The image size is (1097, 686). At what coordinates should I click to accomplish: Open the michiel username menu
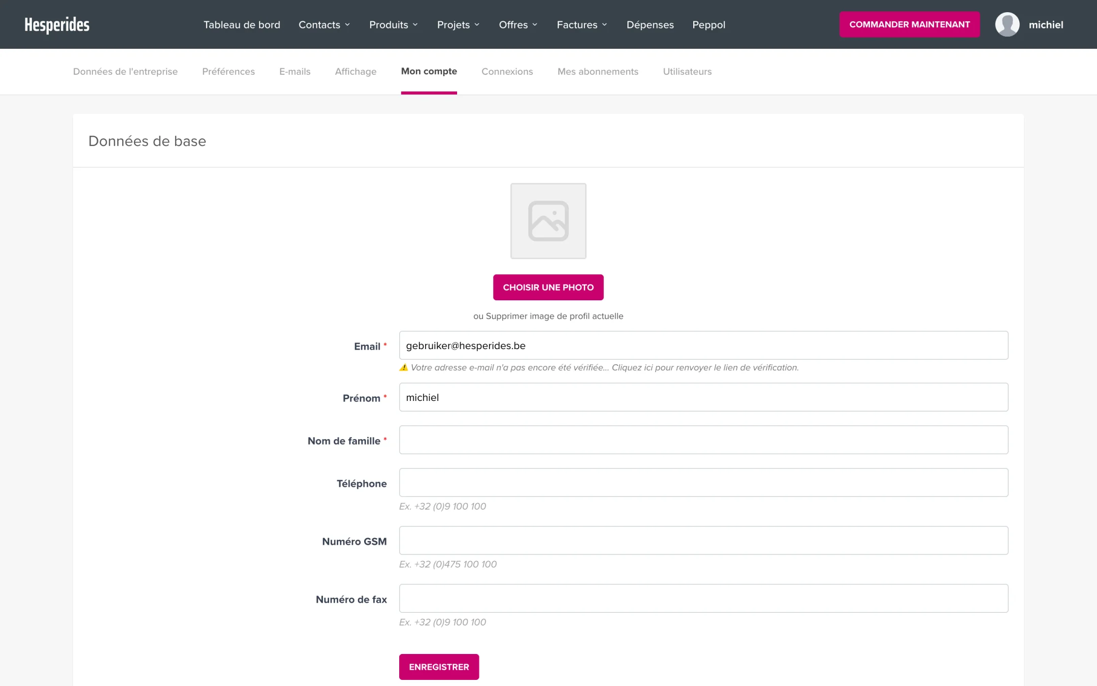pos(1046,24)
